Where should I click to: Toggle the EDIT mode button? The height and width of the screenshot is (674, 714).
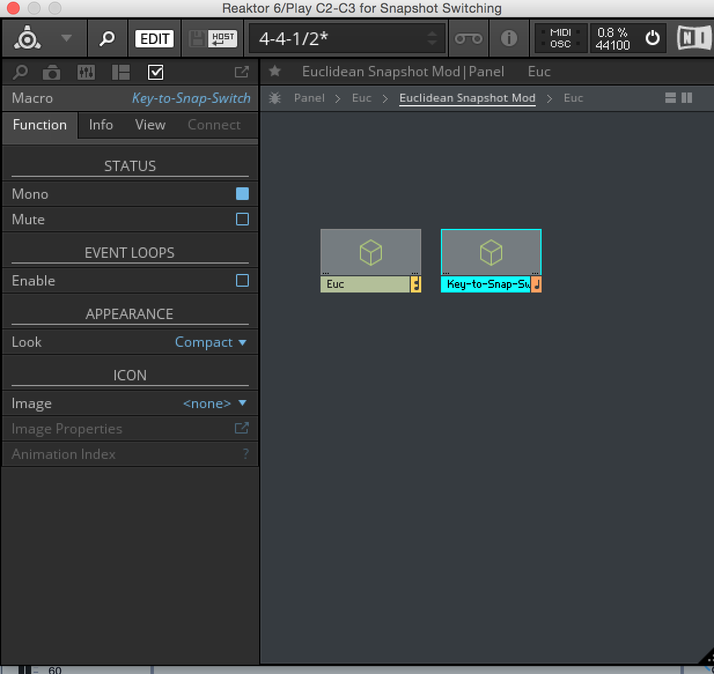[x=154, y=39]
